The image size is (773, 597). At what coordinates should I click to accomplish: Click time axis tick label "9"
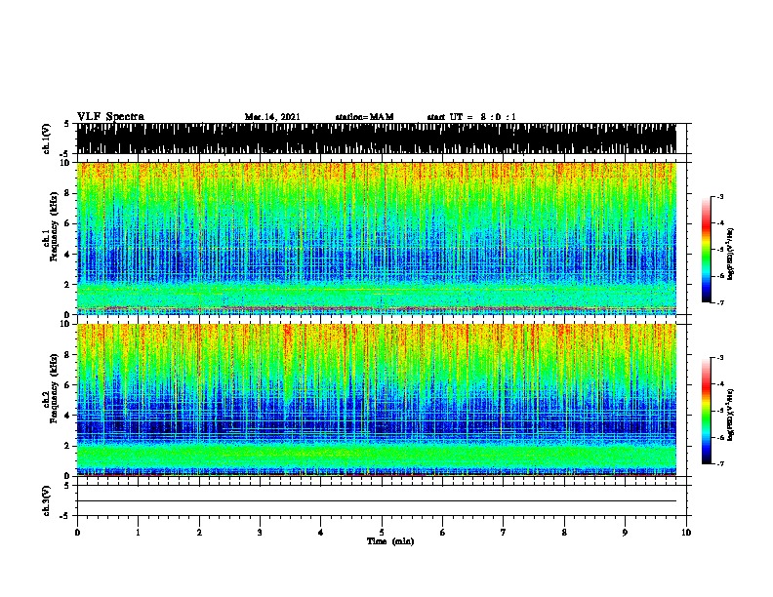625,533
